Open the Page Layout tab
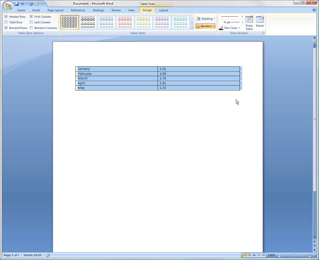The image size is (319, 260). (x=56, y=10)
